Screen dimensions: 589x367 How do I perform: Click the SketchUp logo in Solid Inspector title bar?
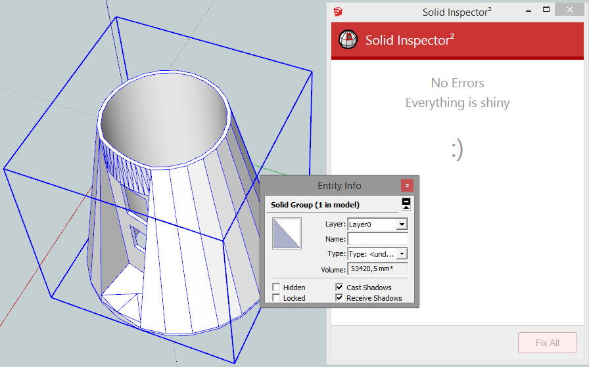pyautogui.click(x=337, y=11)
